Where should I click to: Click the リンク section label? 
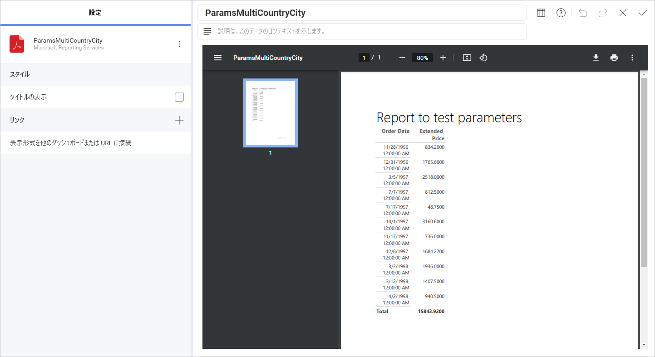tap(17, 120)
